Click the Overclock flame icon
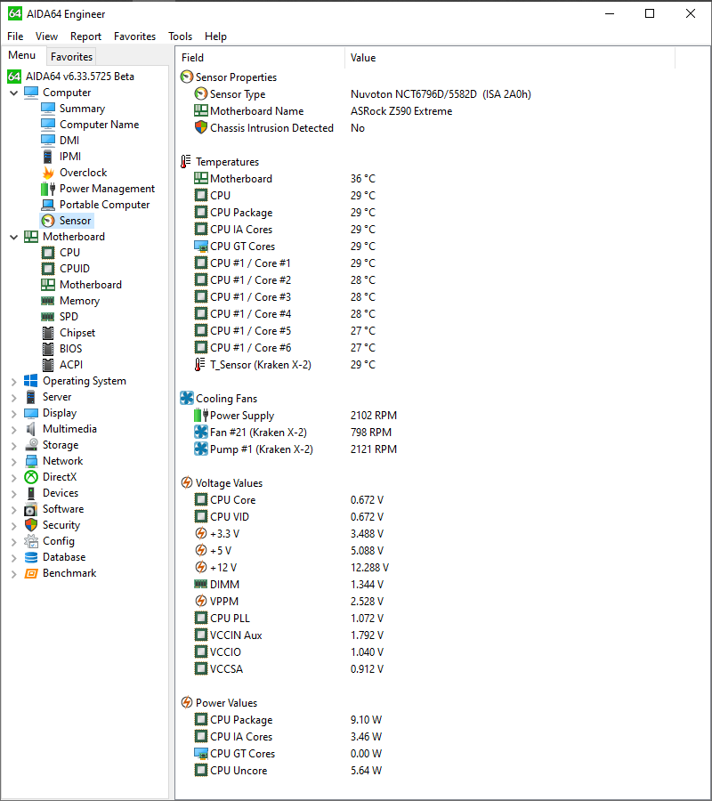This screenshot has width=712, height=801. tap(48, 173)
